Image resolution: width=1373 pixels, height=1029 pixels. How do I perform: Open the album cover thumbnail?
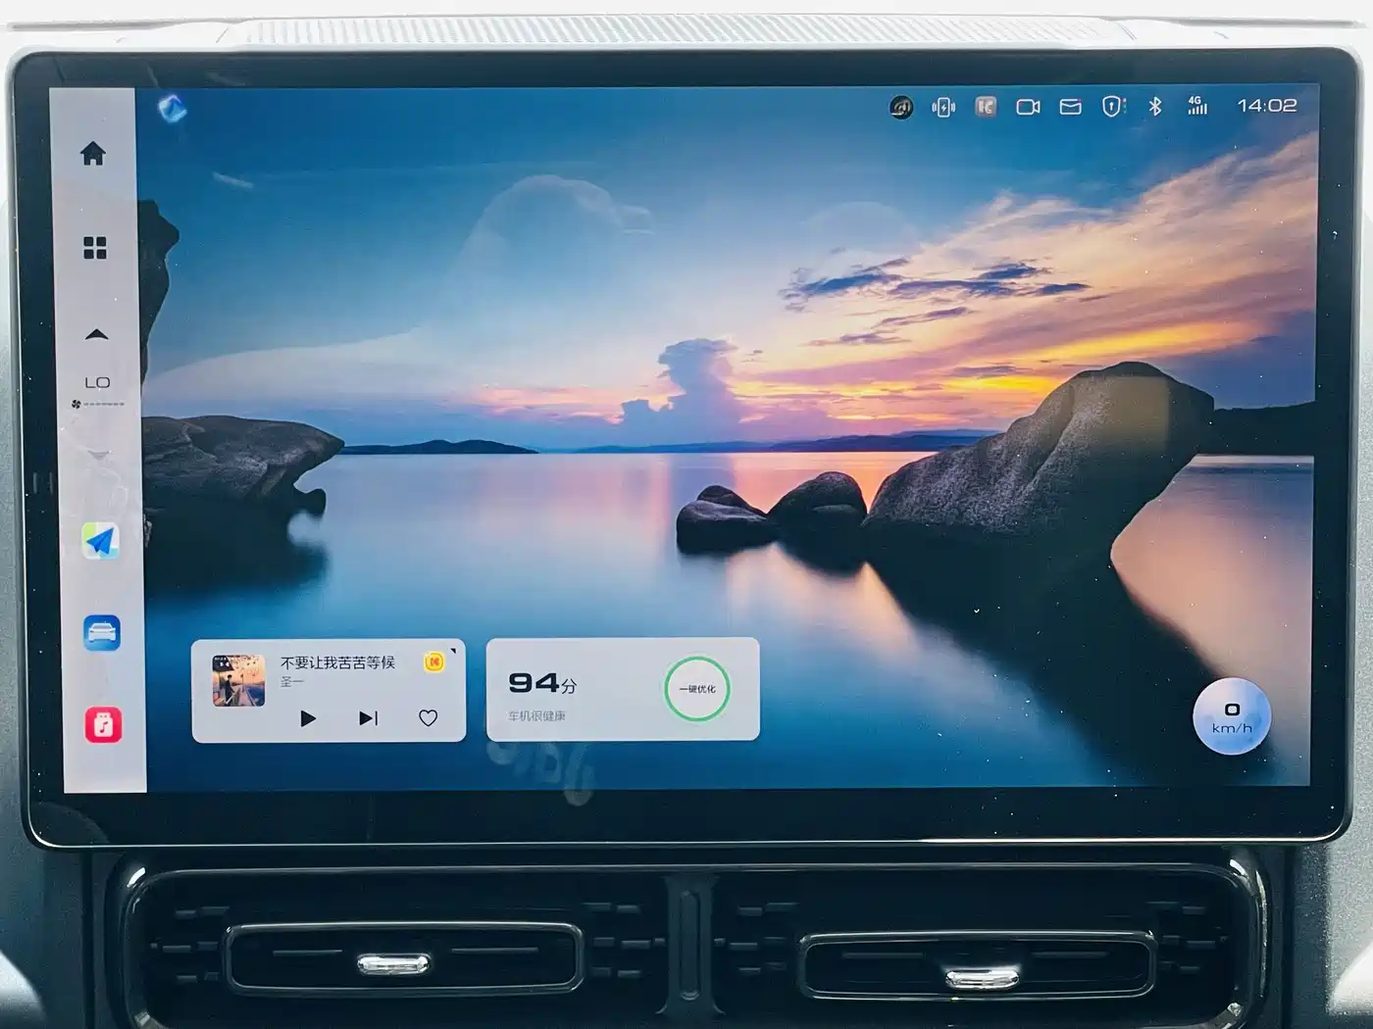pos(238,680)
